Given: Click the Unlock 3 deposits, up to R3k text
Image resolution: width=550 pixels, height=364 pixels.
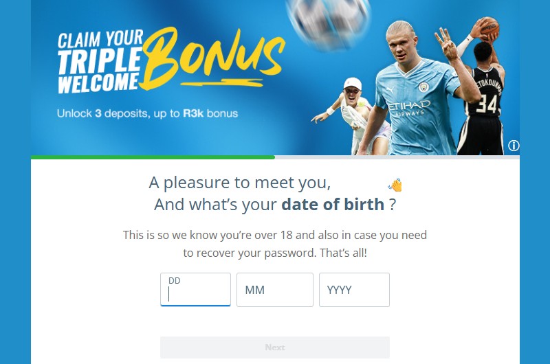Looking at the screenshot, I should click(147, 113).
